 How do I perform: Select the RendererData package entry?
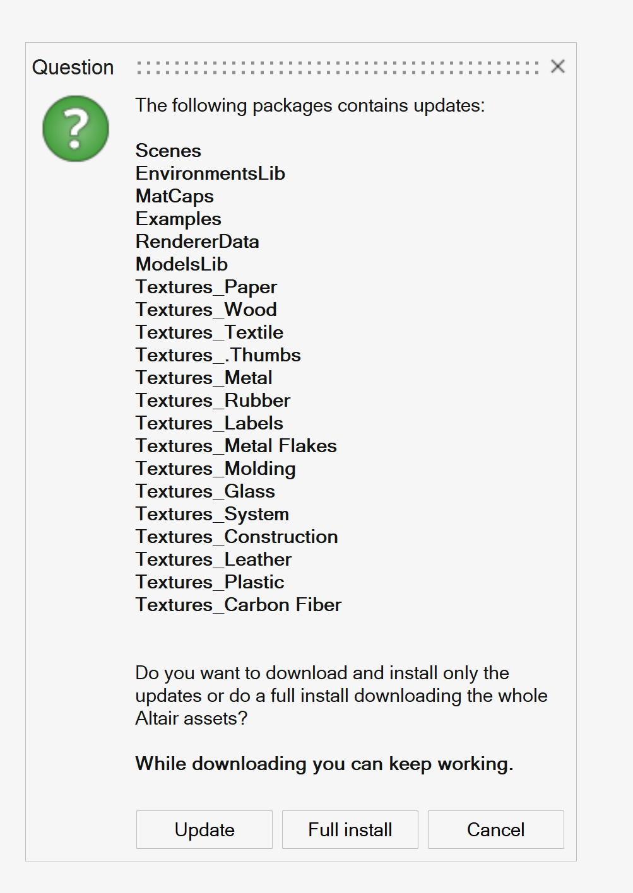(x=197, y=242)
